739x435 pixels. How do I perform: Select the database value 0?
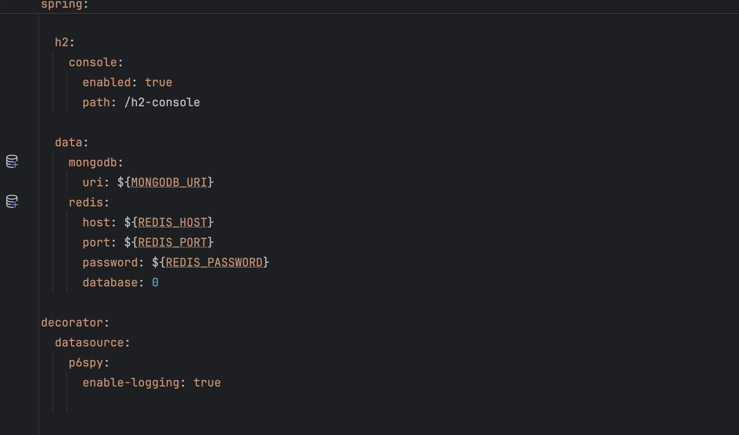coord(155,282)
